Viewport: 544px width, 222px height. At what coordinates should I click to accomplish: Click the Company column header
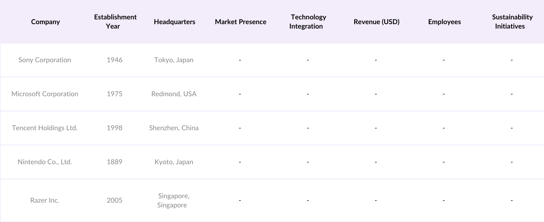click(45, 22)
